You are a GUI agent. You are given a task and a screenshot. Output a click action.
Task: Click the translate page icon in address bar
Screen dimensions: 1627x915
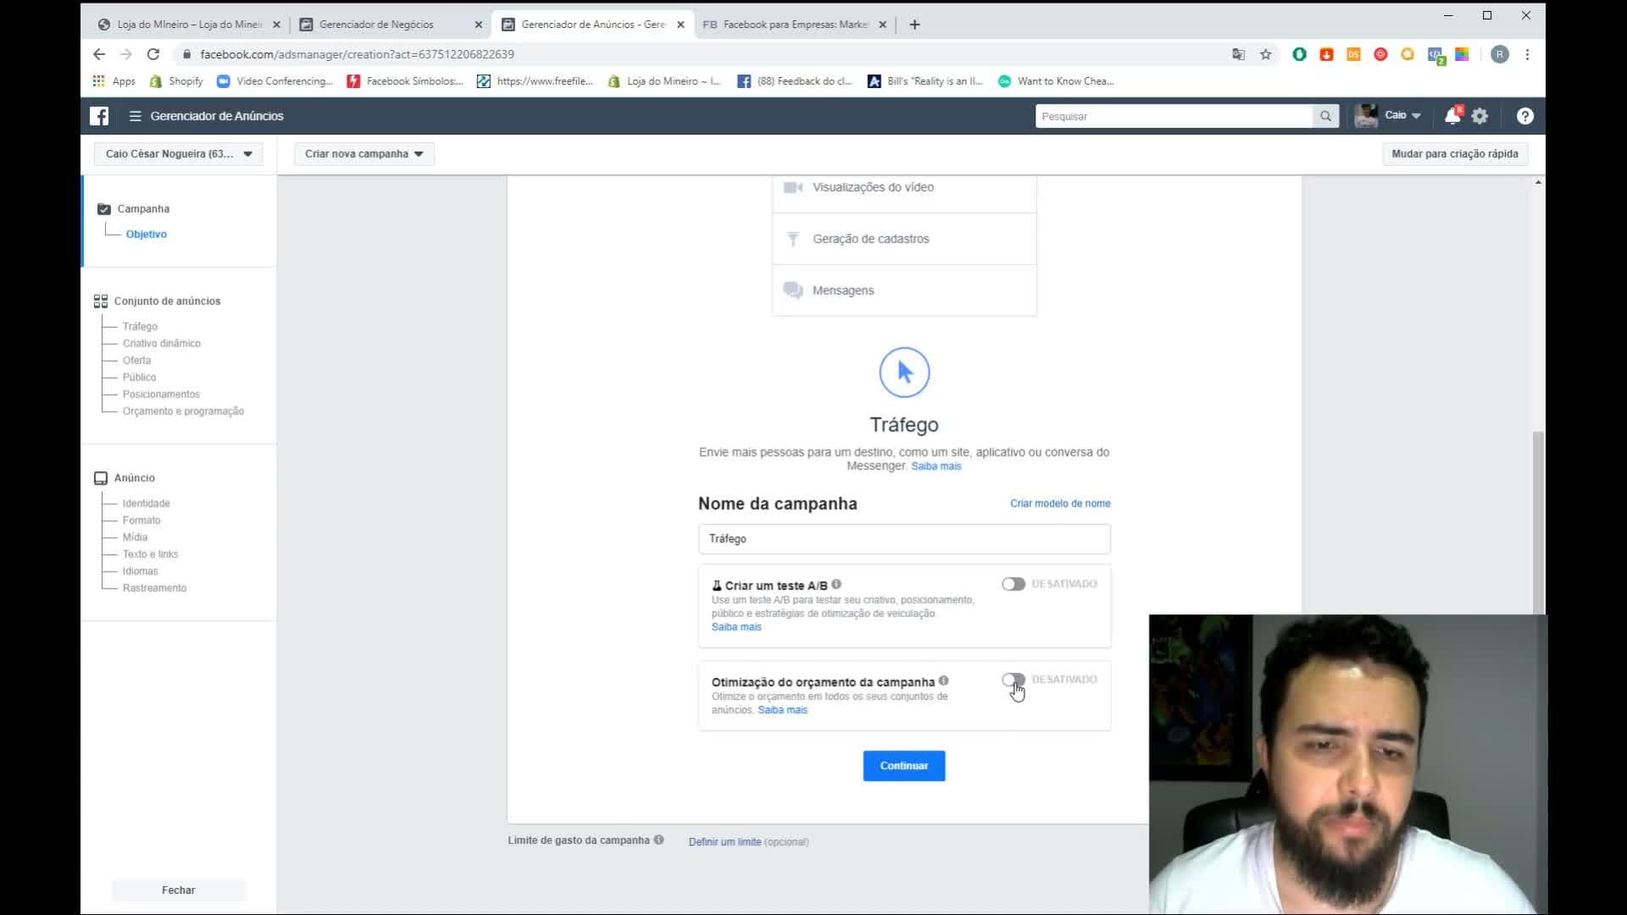tap(1239, 54)
